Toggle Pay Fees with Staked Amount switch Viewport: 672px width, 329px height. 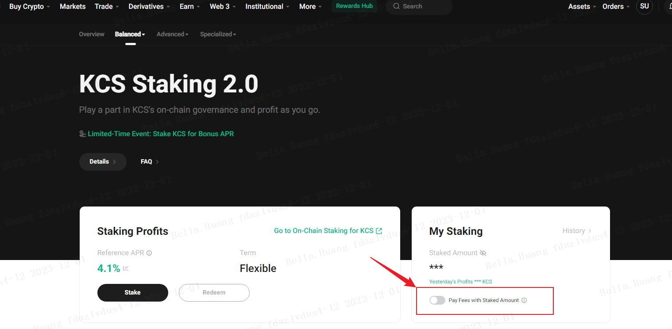(437, 300)
